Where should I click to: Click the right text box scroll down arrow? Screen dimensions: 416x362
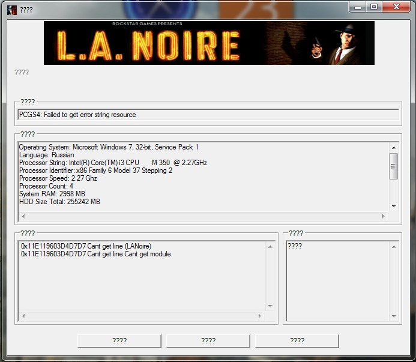[x=394, y=316]
